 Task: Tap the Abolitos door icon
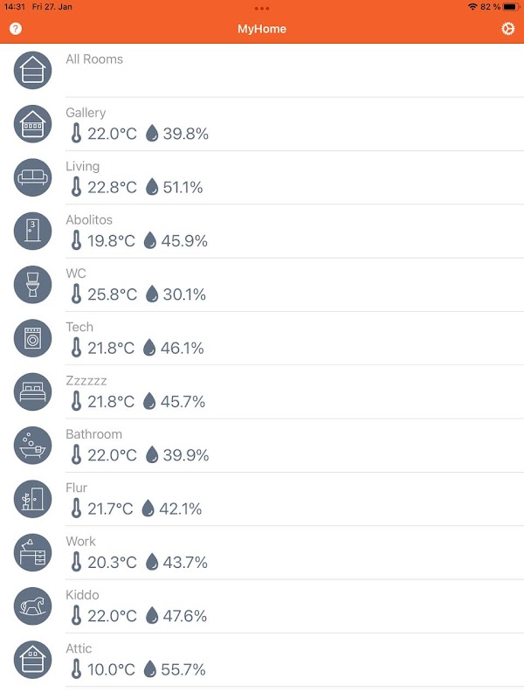click(x=32, y=231)
